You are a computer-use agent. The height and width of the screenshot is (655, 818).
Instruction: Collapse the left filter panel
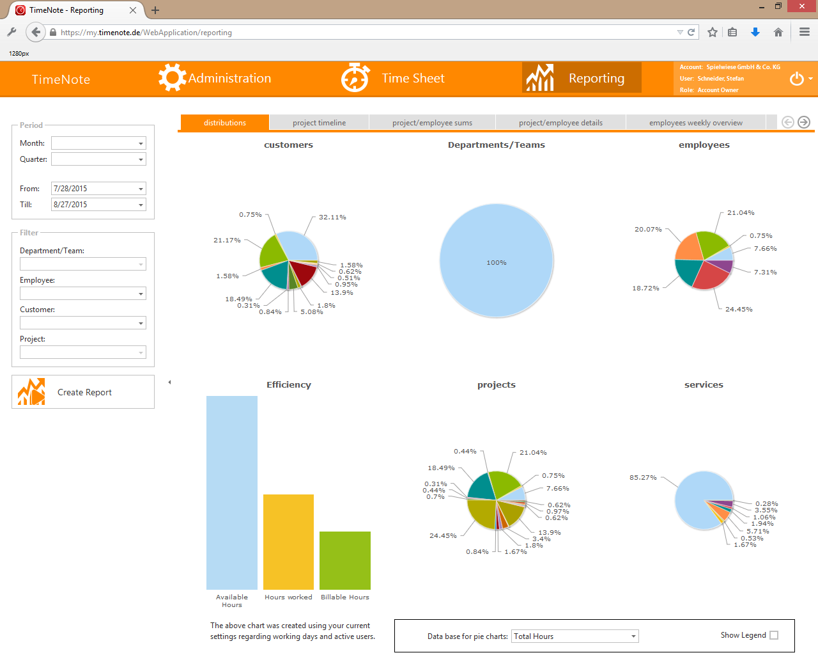point(169,383)
